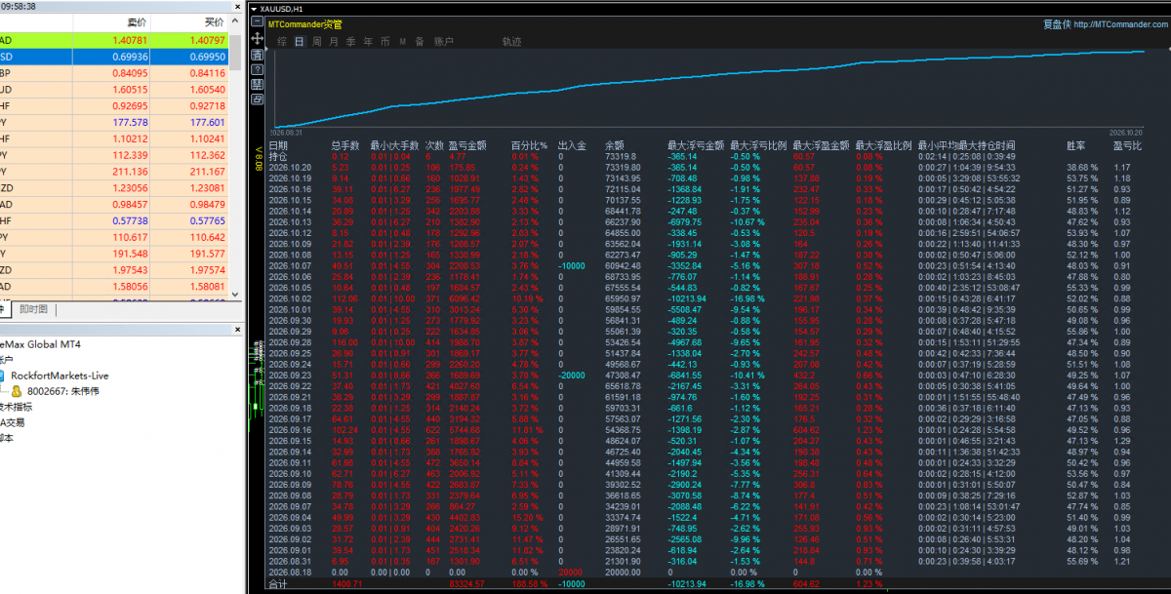This screenshot has height=594, width=1171.
Task: Open the http://MTCommander.com link
Action: point(1120,24)
